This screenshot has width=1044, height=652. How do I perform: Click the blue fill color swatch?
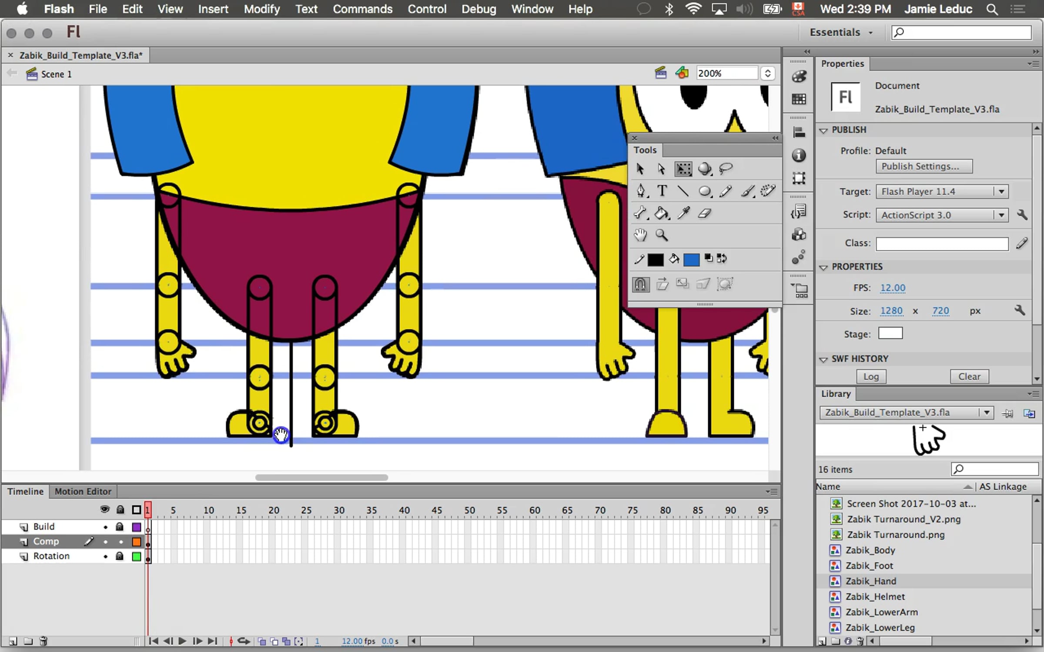pos(691,259)
